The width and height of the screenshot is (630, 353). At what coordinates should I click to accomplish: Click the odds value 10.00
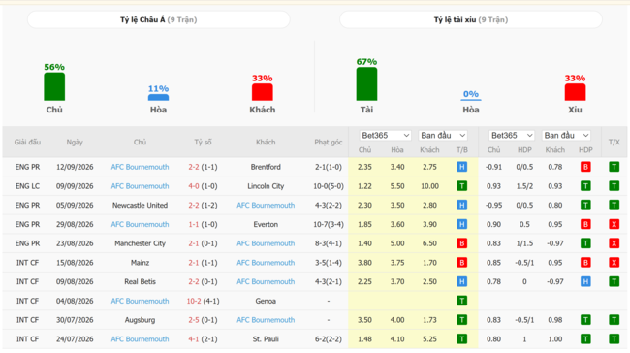pos(429,186)
